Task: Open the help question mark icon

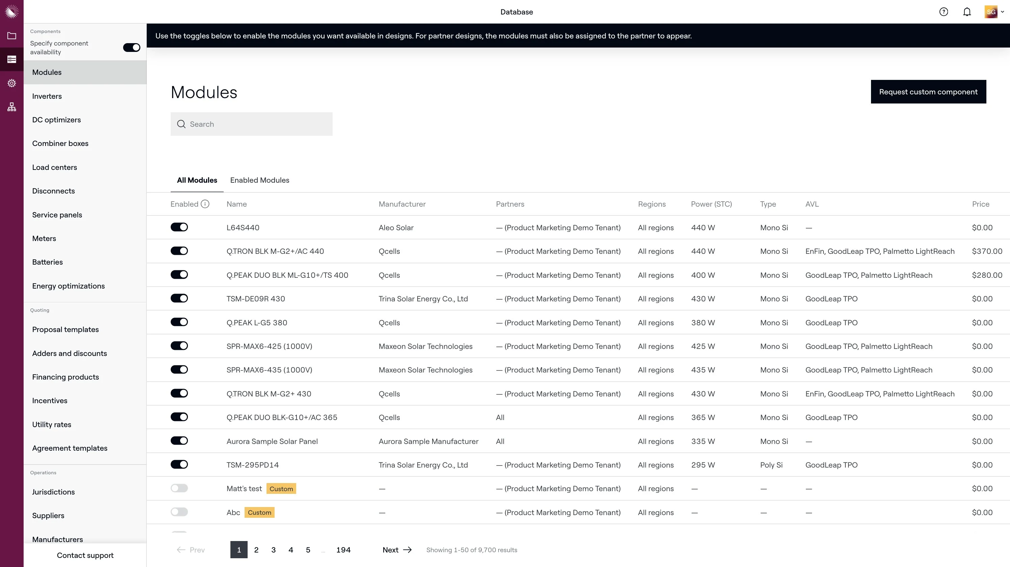Action: tap(943, 12)
